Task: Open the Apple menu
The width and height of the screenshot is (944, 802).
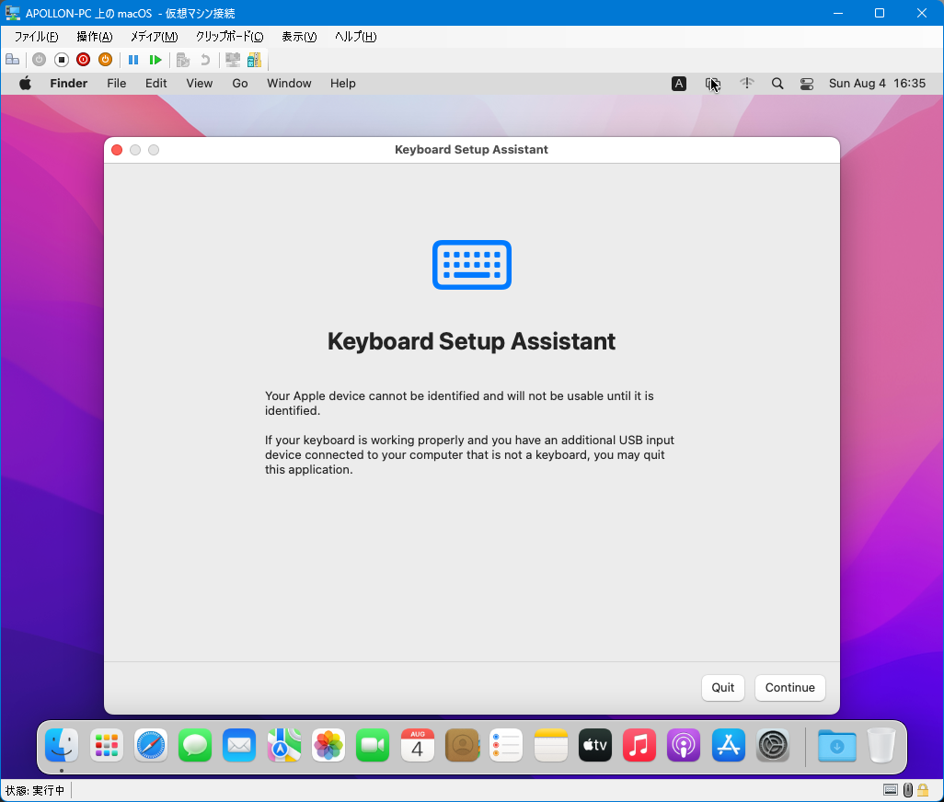Action: [25, 84]
